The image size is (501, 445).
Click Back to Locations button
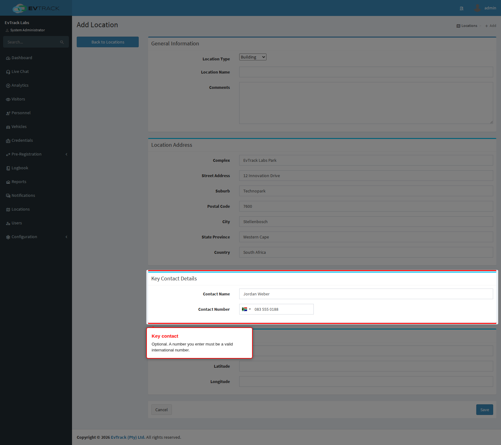coord(108,42)
